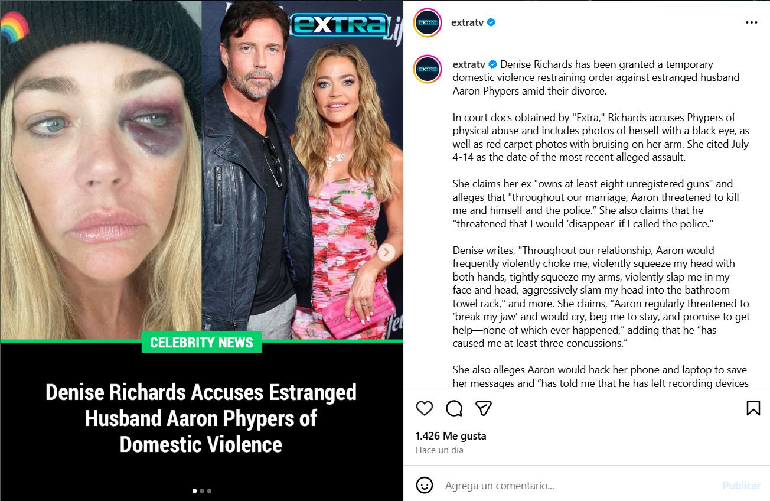Open comments via the speech bubble icon
Viewport: 770px width, 501px height.
tap(454, 408)
